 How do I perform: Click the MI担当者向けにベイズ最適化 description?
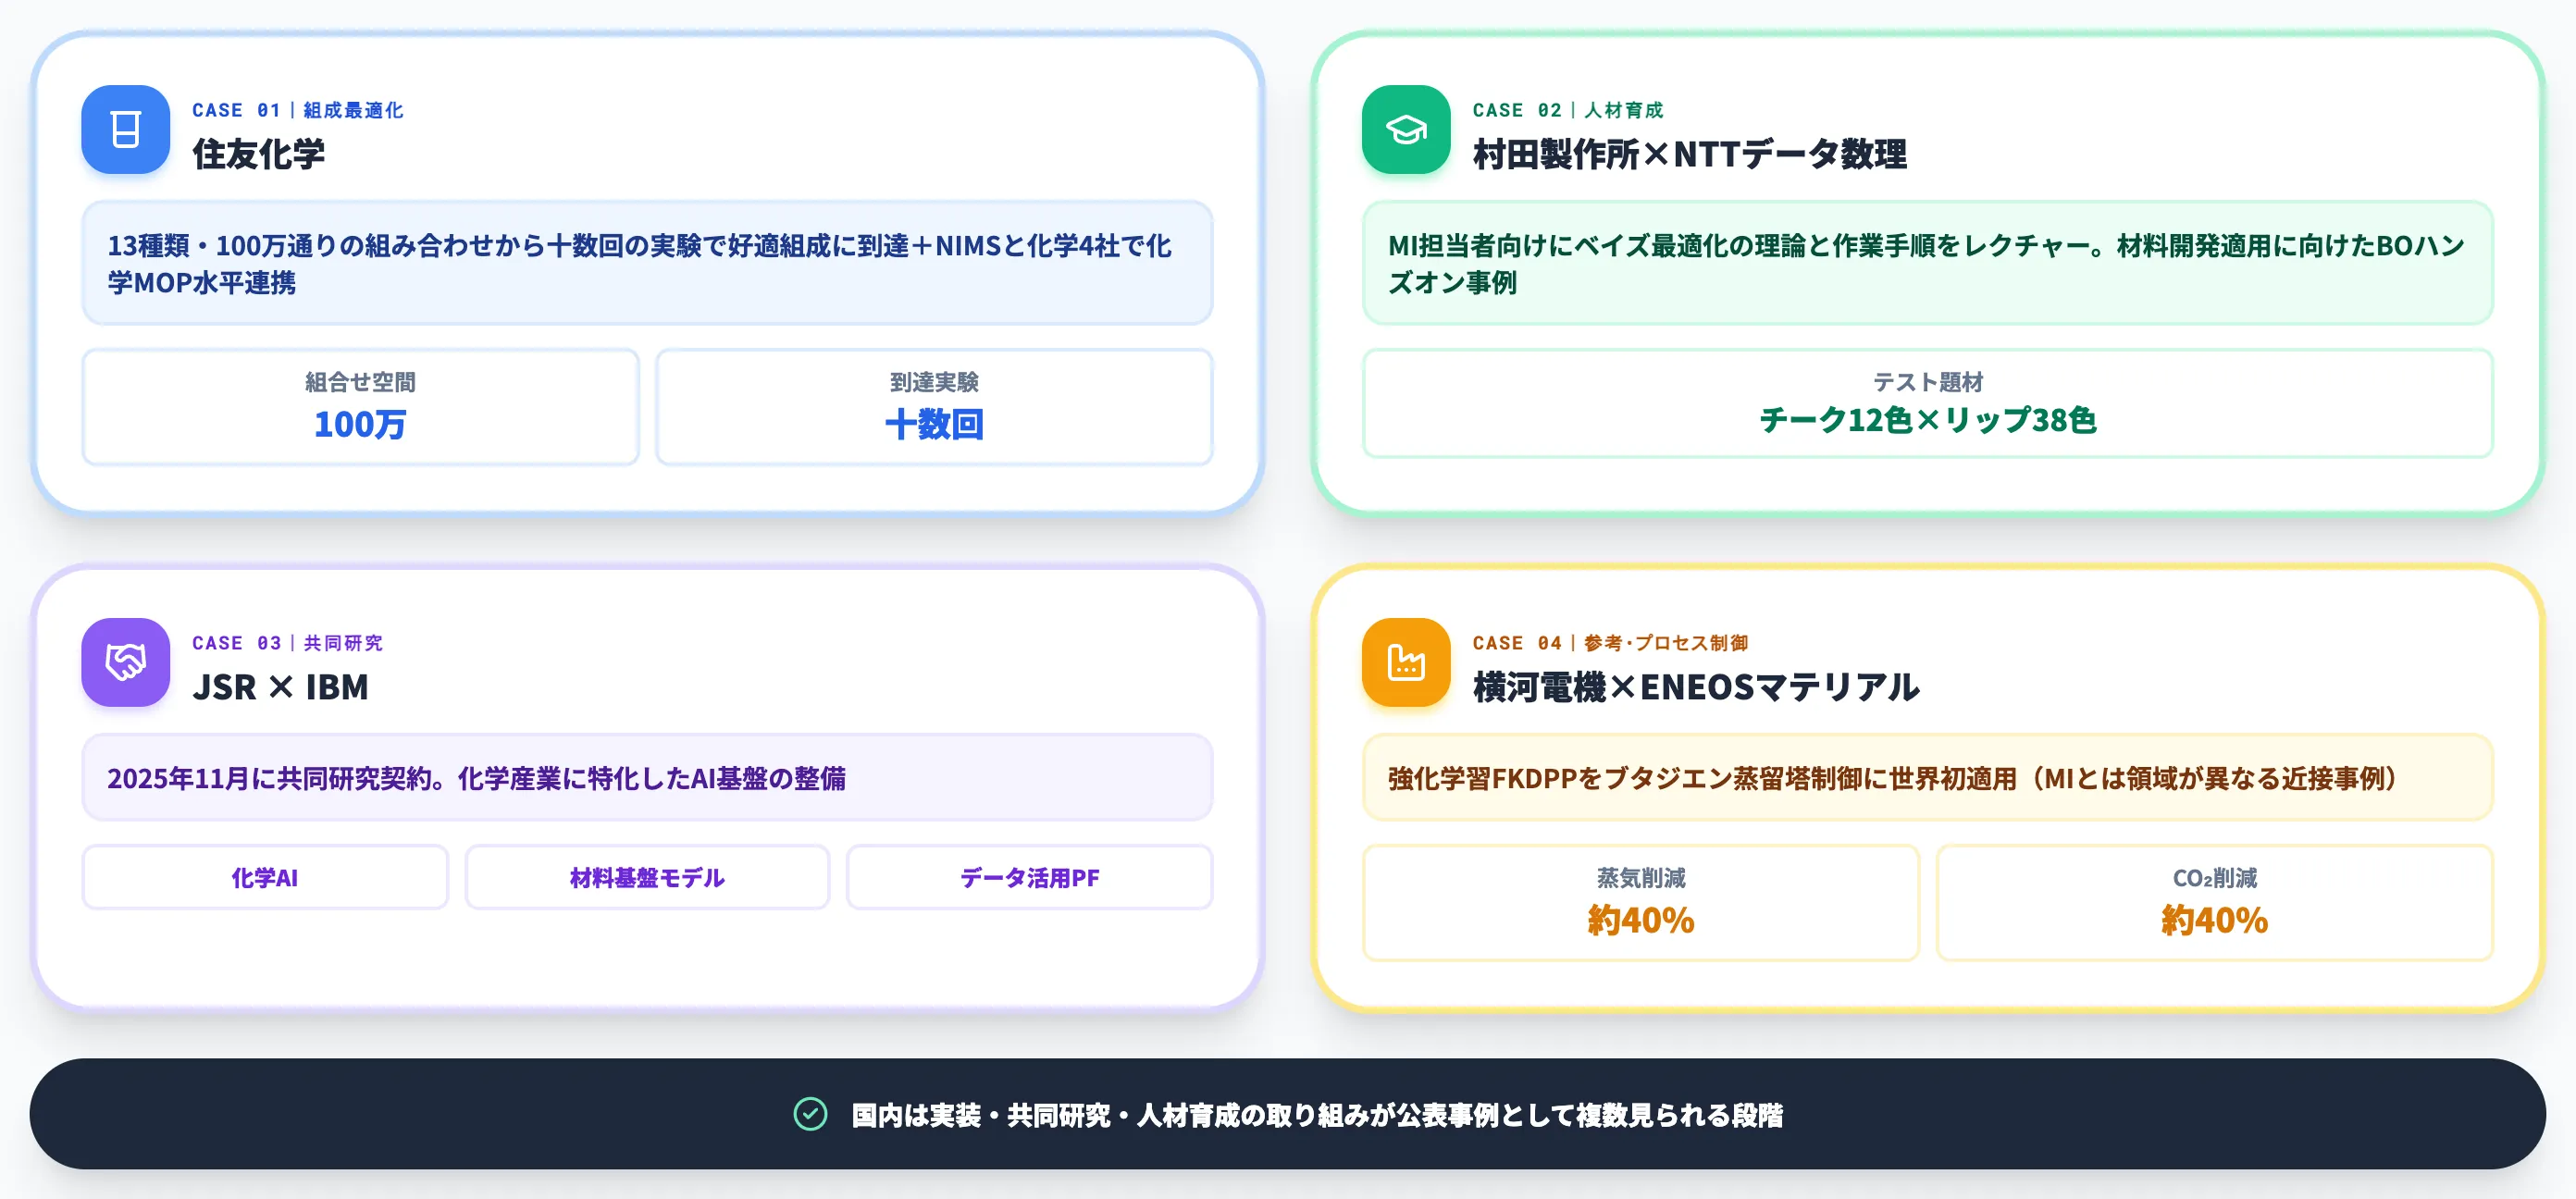1927,263
